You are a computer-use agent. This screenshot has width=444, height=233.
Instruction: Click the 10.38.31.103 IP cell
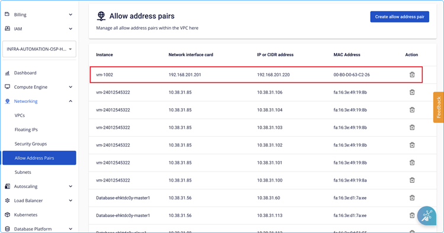point(269,127)
